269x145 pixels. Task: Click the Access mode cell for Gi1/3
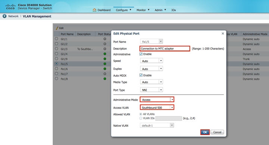point(247,49)
